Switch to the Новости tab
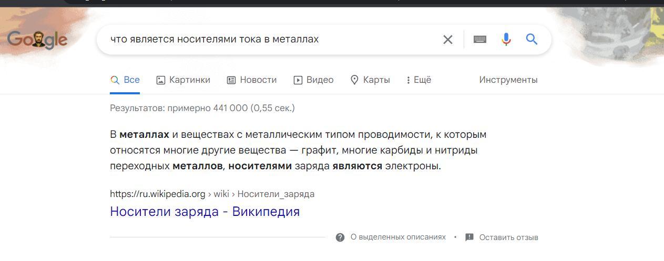 point(251,80)
